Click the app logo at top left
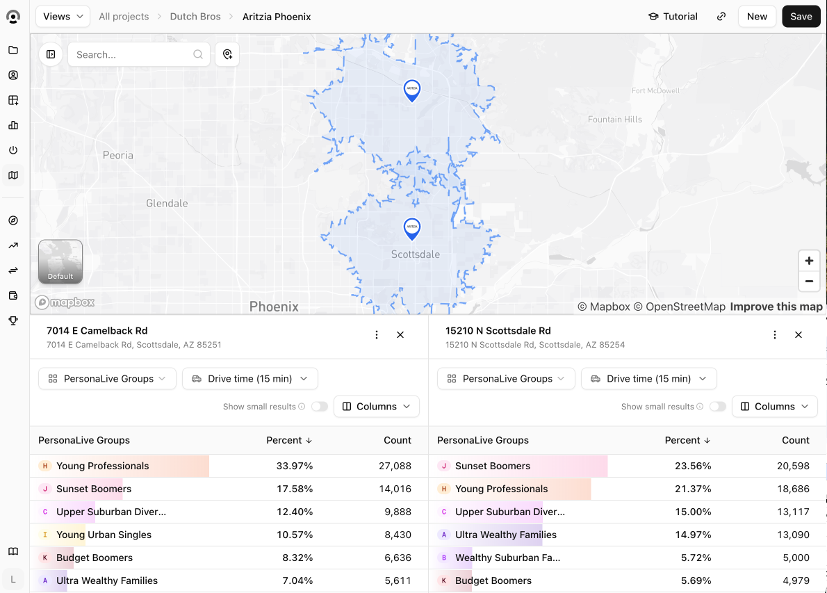The height and width of the screenshot is (593, 827). coord(13,17)
